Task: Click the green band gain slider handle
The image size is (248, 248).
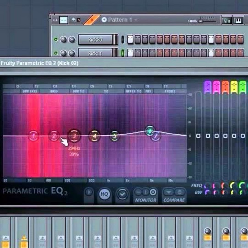Action: (x=242, y=136)
